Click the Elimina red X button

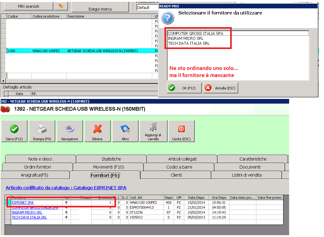coord(97,131)
